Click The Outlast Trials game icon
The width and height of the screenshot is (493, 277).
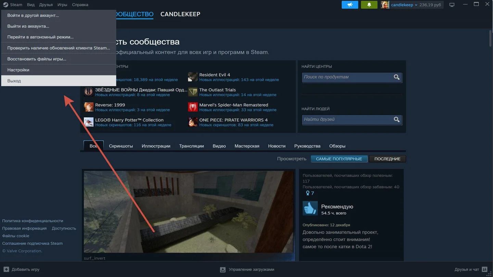pos(193,92)
